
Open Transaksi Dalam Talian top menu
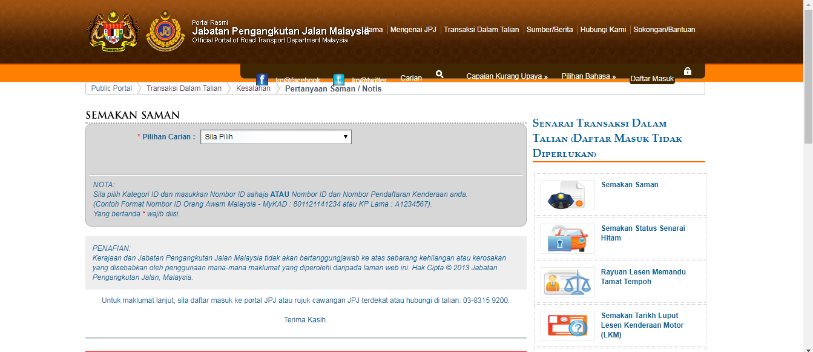(x=481, y=30)
